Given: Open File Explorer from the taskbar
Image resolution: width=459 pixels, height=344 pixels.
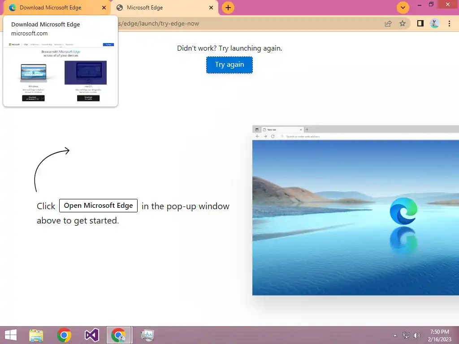Looking at the screenshot, I should tap(36, 335).
